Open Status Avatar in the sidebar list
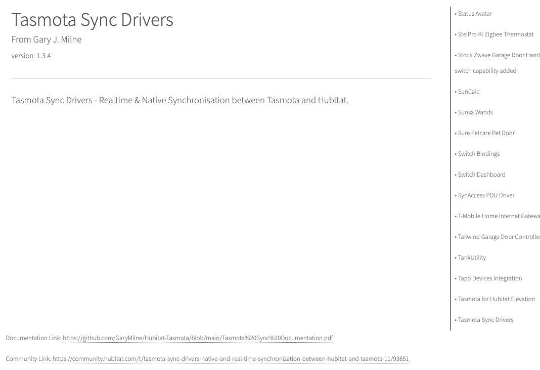Image resolution: width=540 pixels, height=370 pixels. 475,14
